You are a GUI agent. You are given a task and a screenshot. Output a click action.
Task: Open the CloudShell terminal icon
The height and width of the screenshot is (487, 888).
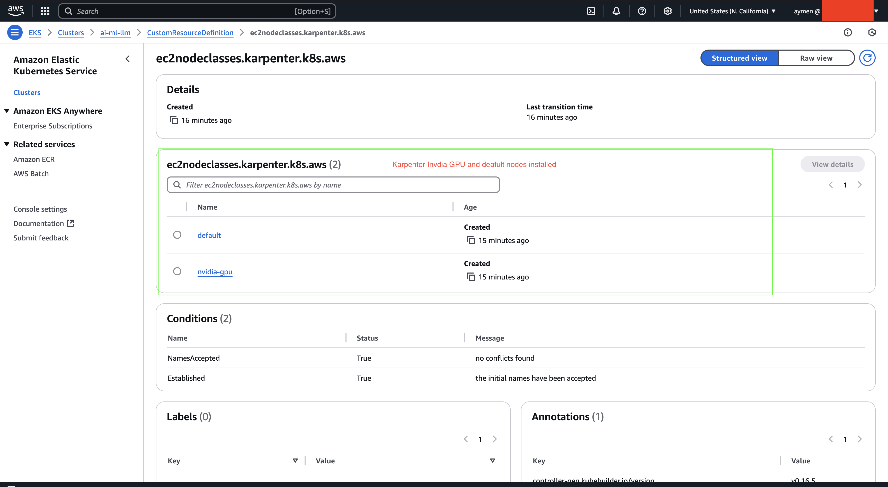591,11
